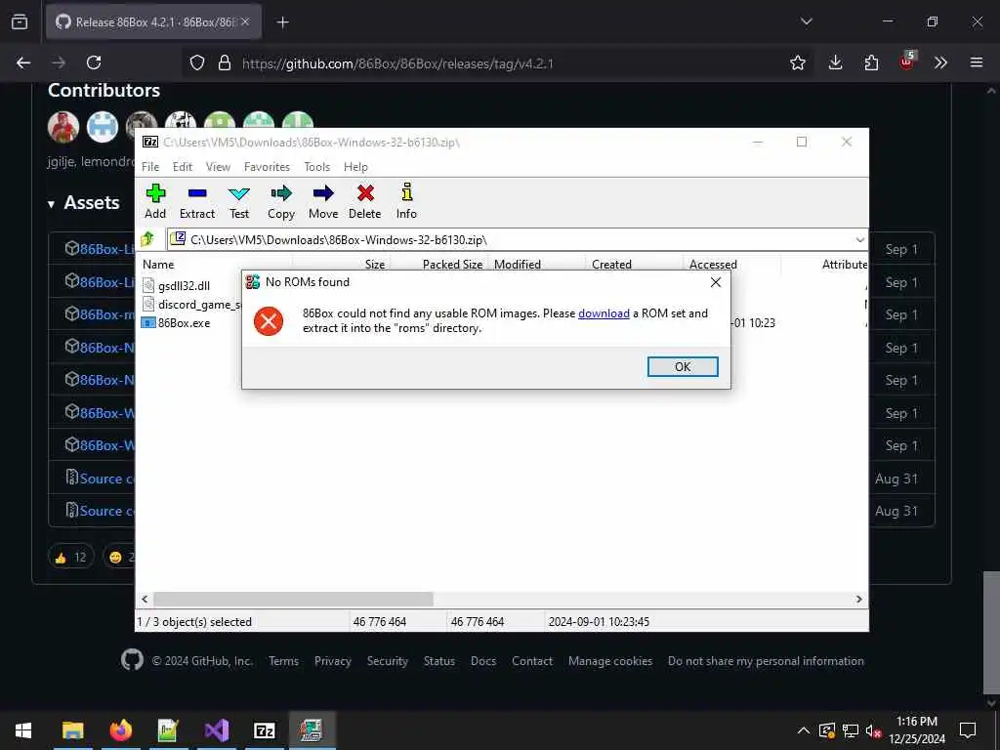Viewport: 1000px width, 750px height.
Task: Open a new Firefox tab
Action: tap(282, 22)
